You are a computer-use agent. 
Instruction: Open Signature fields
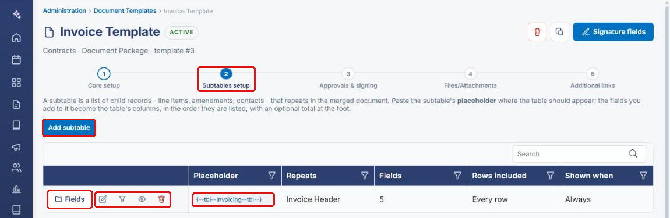[613, 32]
